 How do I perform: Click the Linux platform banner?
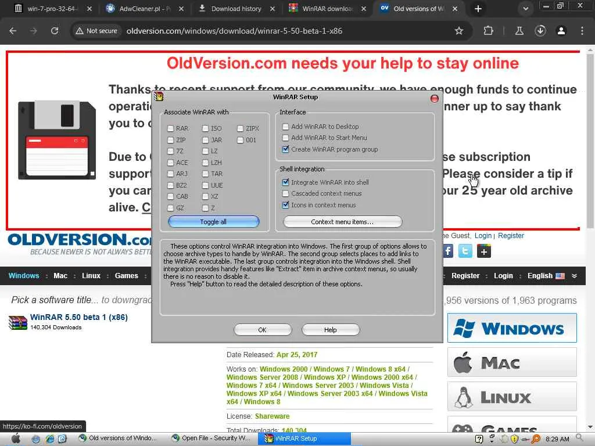(512, 396)
